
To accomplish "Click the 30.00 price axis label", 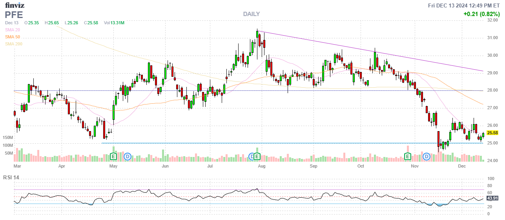I will click(x=492, y=55).
